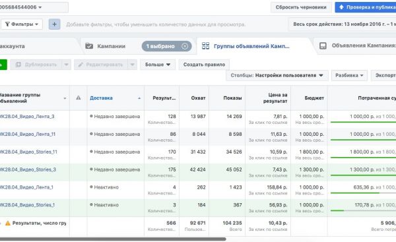Open the Больше menu
This screenshot has height=242, width=396.
(158, 65)
